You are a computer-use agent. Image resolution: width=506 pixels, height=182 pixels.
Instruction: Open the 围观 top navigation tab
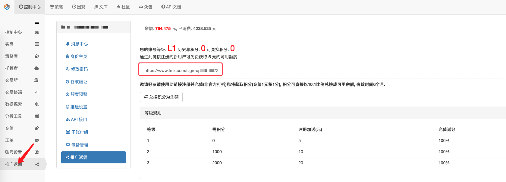(x=79, y=7)
